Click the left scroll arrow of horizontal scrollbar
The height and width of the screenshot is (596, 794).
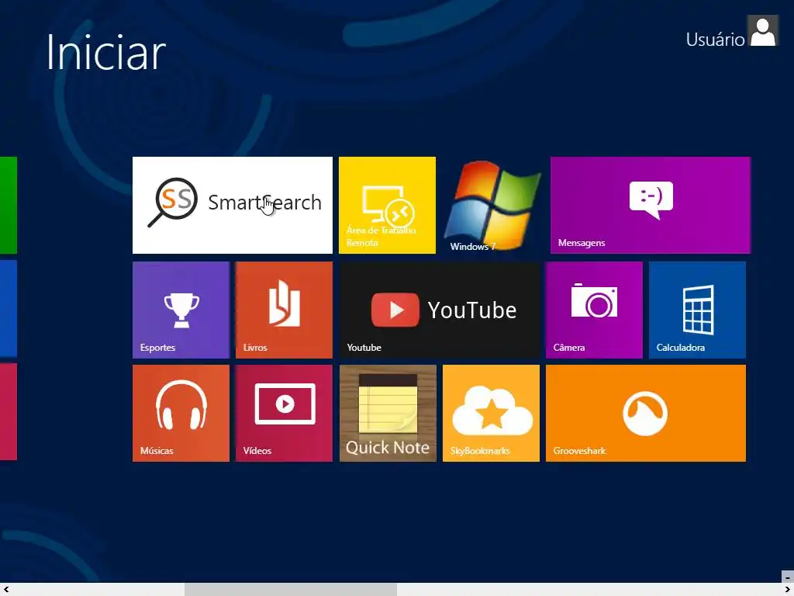6,590
